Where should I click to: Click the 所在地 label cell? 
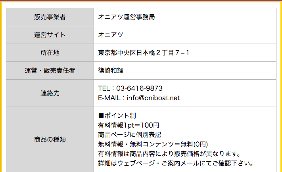(x=50, y=53)
